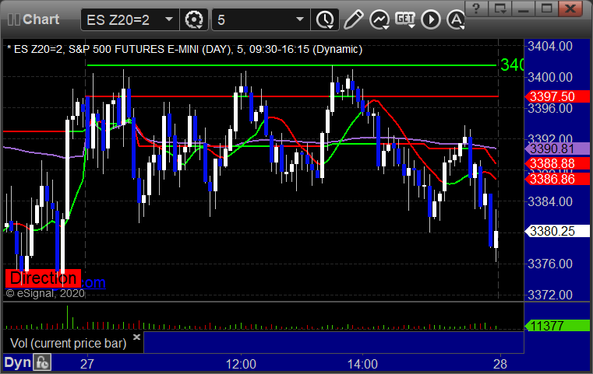The height and width of the screenshot is (374, 593).
Task: Click the 3388.88 red price marker
Action: coord(557,163)
